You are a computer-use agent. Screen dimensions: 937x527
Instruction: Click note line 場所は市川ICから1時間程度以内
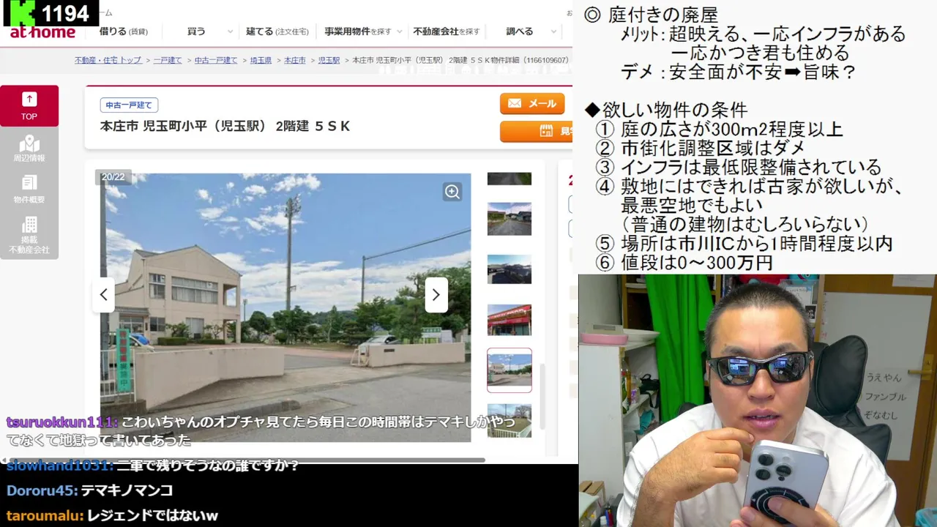click(757, 244)
